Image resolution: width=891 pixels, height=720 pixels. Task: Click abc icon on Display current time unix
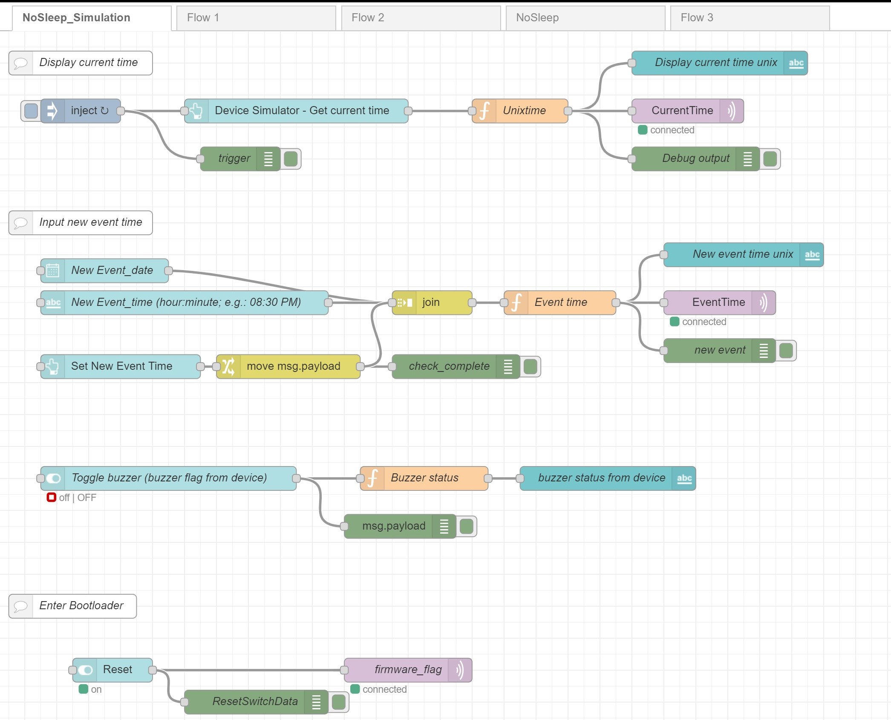(x=796, y=63)
